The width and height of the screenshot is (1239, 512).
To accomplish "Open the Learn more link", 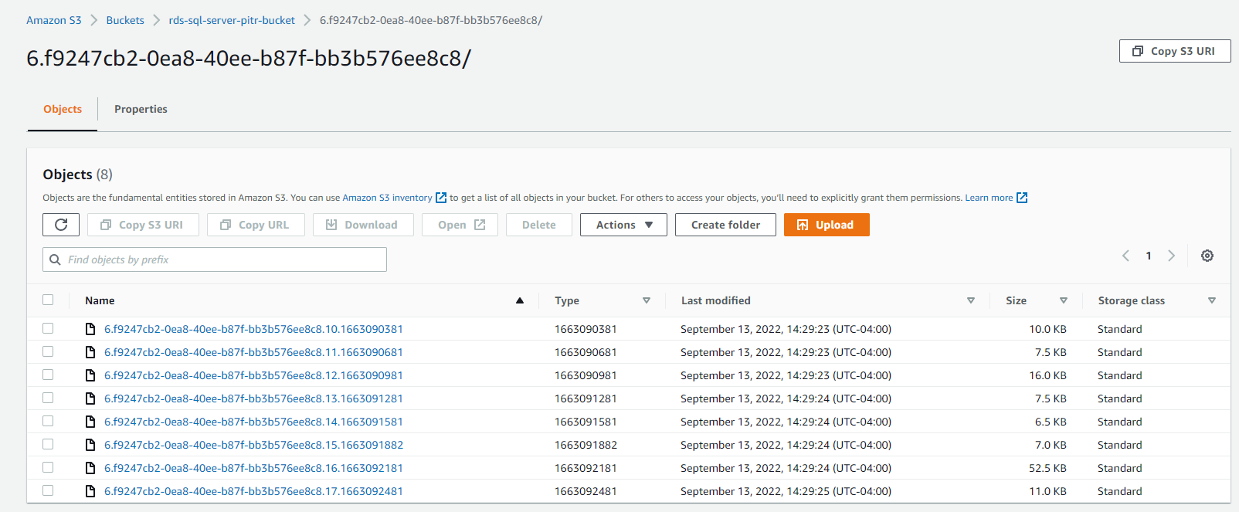I will [989, 198].
